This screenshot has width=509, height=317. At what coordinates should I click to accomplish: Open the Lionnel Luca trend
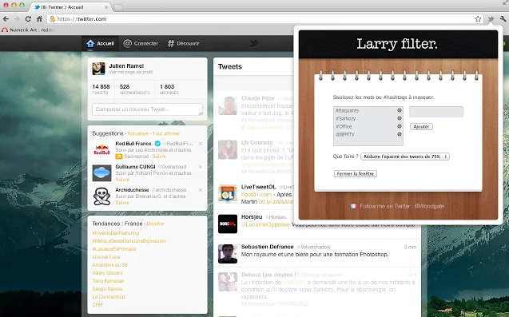[x=106, y=257]
